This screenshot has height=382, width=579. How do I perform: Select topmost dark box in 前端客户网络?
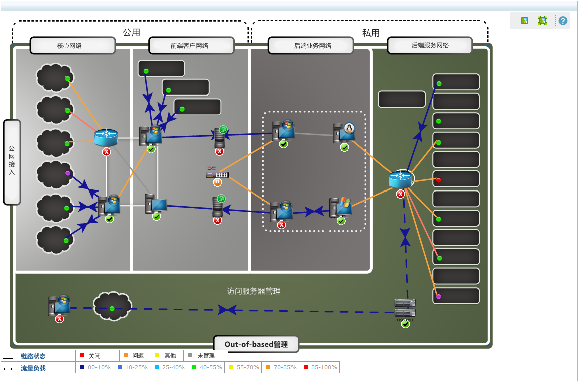coord(161,69)
